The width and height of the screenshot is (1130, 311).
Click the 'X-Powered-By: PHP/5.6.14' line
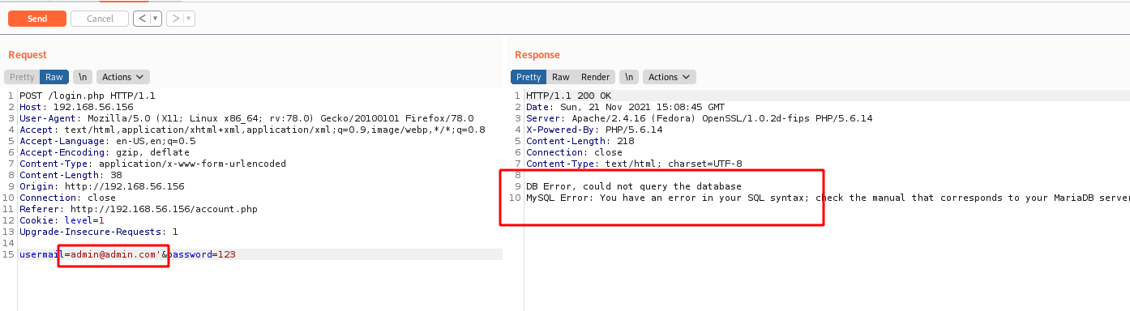(x=594, y=130)
